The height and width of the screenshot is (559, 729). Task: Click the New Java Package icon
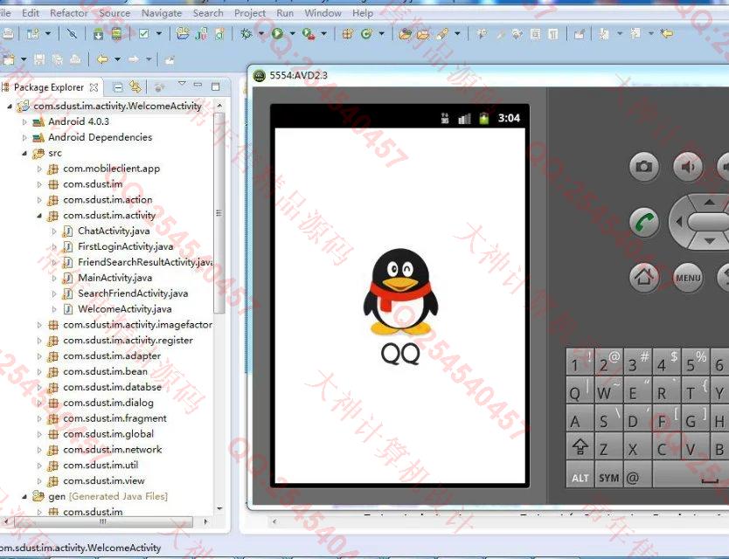click(x=347, y=33)
